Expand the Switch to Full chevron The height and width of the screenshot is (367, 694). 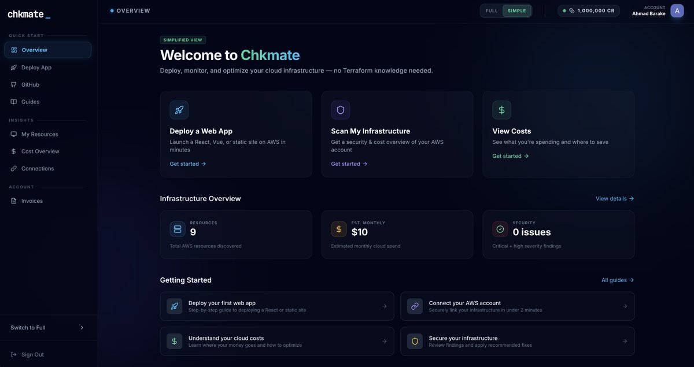(82, 328)
